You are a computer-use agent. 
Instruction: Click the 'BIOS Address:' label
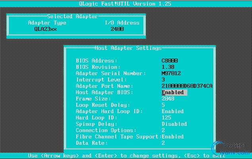97,61
